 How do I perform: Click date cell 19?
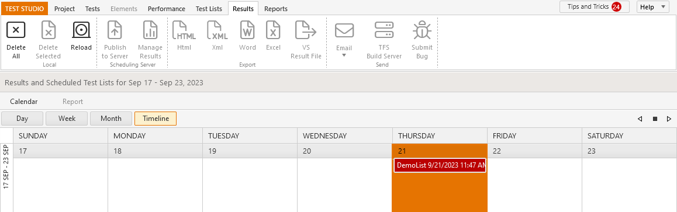click(250, 151)
